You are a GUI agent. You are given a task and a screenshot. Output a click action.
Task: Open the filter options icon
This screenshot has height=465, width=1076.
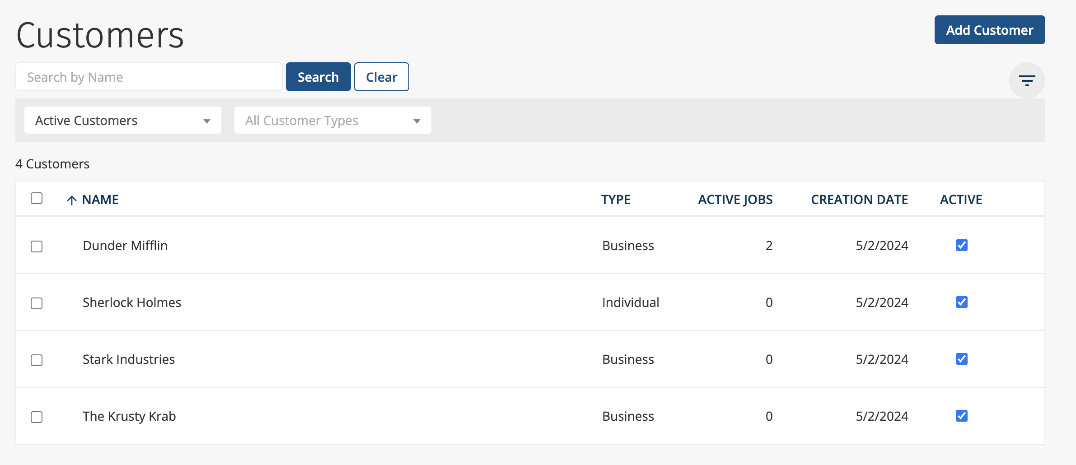1027,80
